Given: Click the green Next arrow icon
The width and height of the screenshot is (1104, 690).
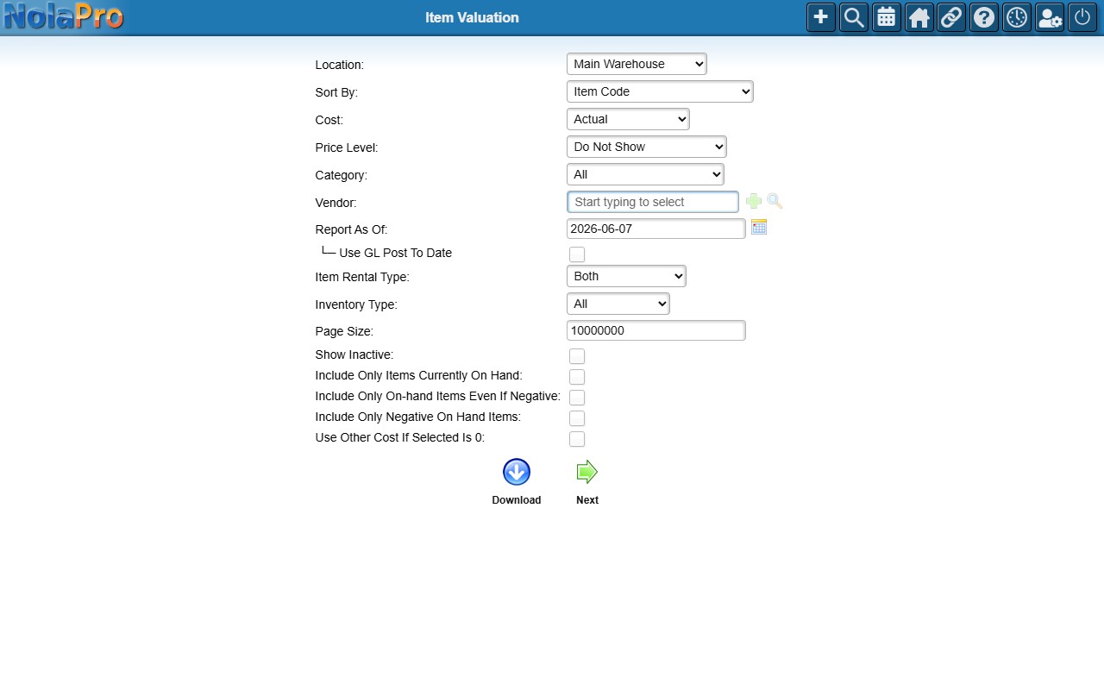Looking at the screenshot, I should pos(587,472).
